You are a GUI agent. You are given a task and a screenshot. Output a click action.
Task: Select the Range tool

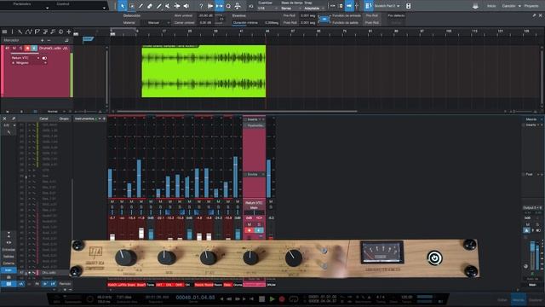click(132, 6)
